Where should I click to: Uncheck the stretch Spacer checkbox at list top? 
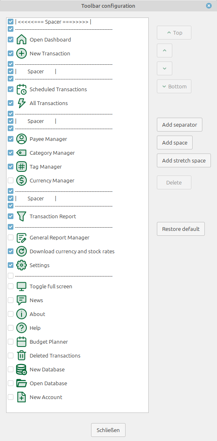11,22
